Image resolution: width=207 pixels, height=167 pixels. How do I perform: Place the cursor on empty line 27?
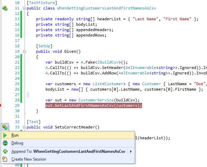point(28,95)
